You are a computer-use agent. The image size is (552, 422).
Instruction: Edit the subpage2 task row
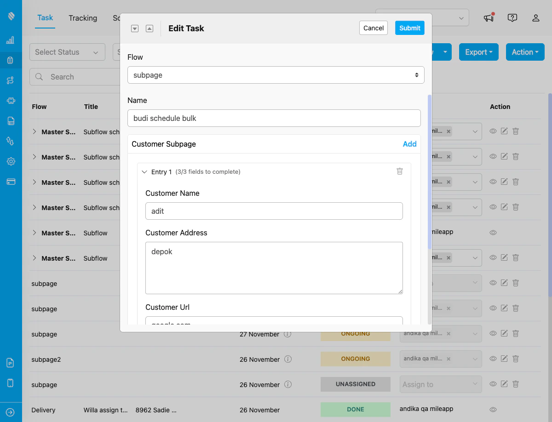pyautogui.click(x=504, y=359)
